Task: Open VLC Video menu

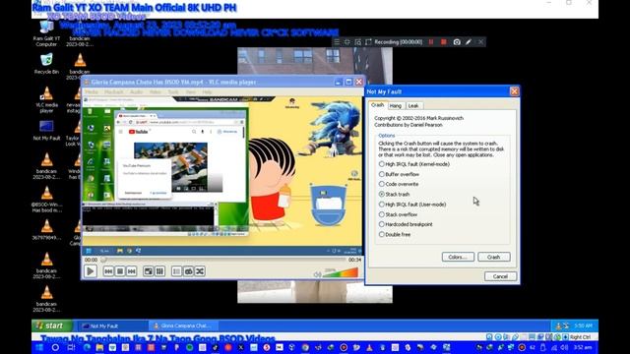Action: tap(156, 91)
